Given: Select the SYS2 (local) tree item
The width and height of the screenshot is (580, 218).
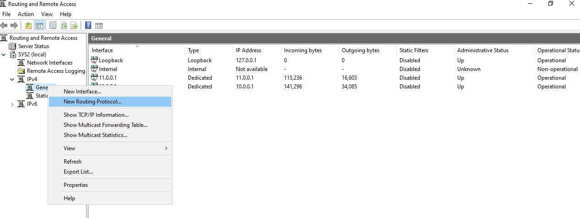Looking at the screenshot, I should tap(32, 54).
